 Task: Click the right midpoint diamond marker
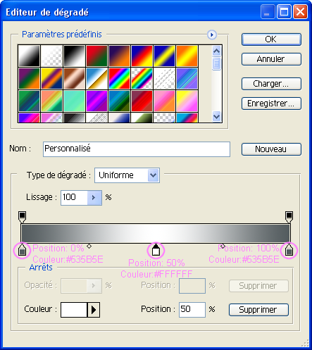[x=223, y=246]
